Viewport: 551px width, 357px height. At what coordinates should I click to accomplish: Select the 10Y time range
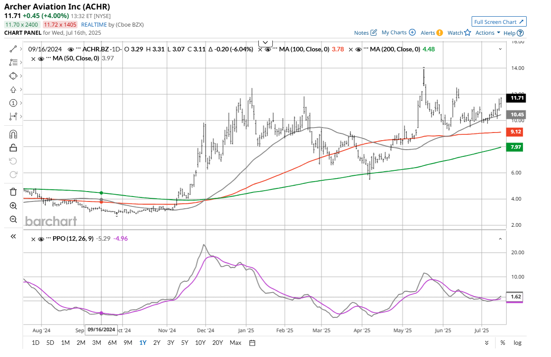[x=201, y=343]
